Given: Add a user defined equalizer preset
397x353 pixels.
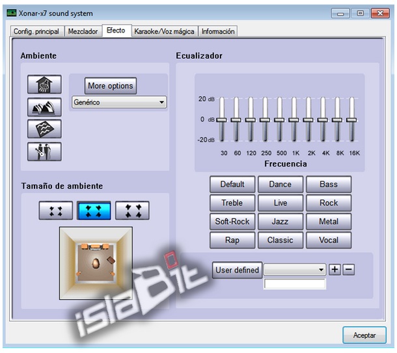Looking at the screenshot, I should click(x=335, y=269).
